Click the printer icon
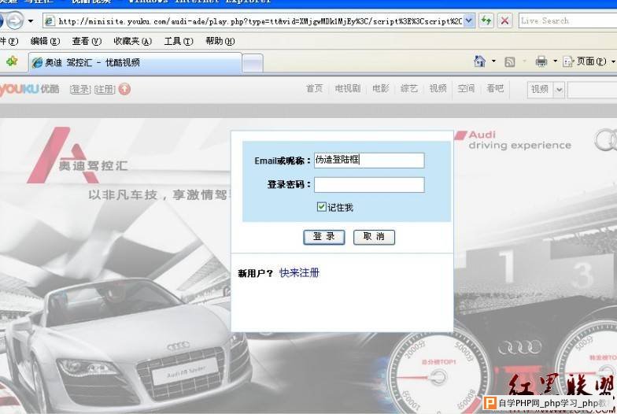 coord(541,61)
